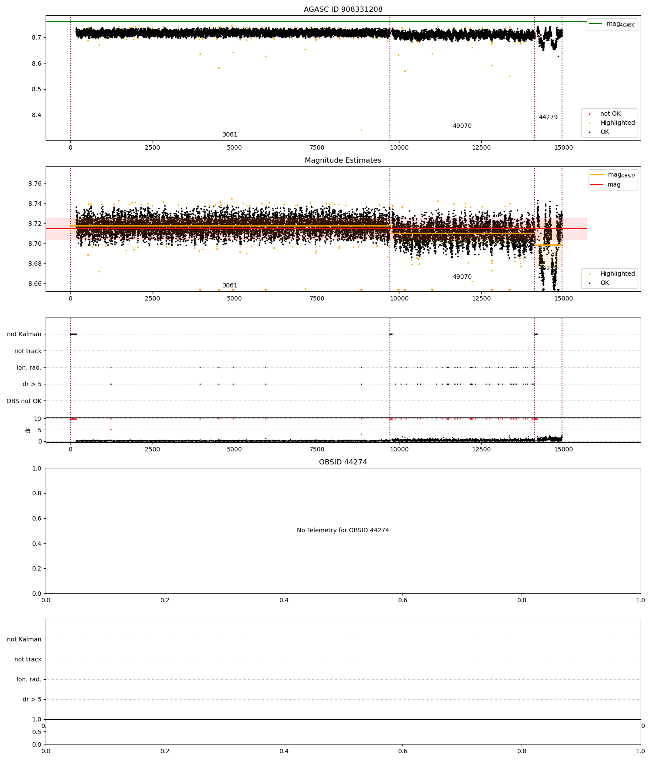Click the "8.5" y-axis tick label
The image size is (652, 761).
37,90
